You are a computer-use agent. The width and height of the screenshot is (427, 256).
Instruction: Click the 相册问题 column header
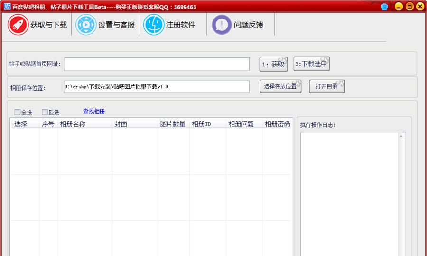tap(244, 124)
